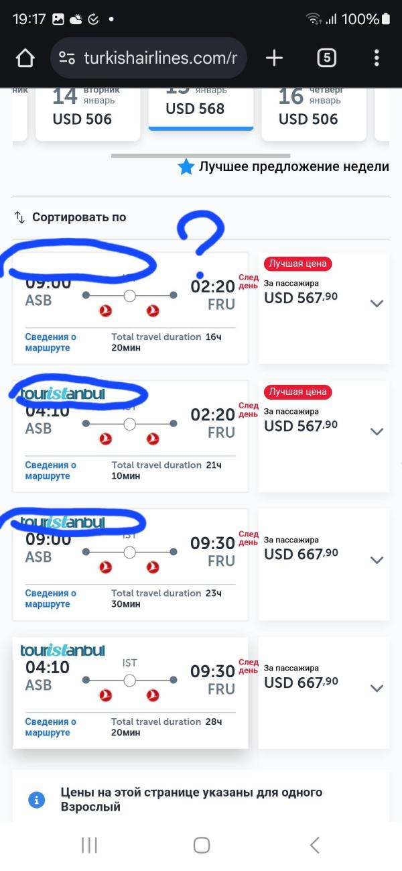The image size is (402, 871).
Task: Tap the site settings icon in address bar
Action: point(67,58)
